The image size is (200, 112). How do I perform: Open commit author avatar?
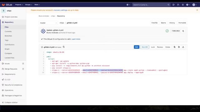click(43, 31)
